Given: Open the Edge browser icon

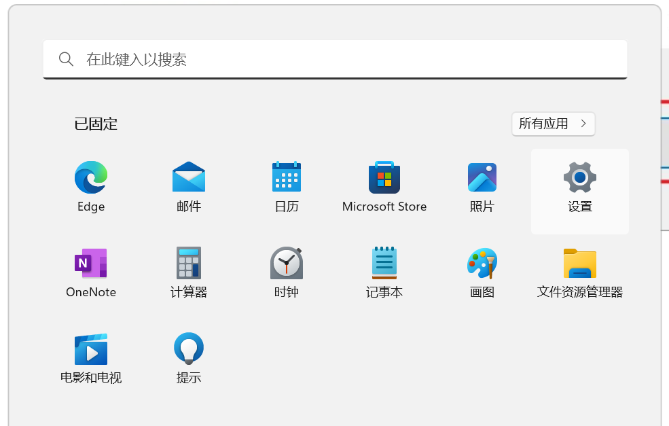Looking at the screenshot, I should (91, 177).
